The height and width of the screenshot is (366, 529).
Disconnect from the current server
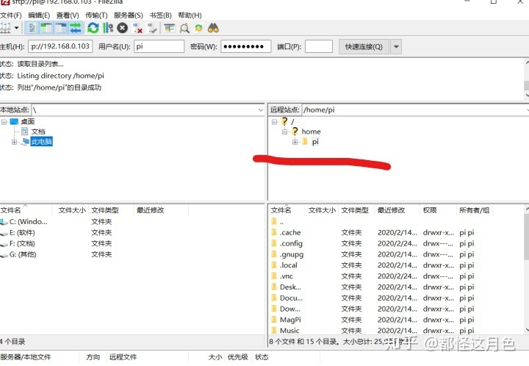(137, 28)
